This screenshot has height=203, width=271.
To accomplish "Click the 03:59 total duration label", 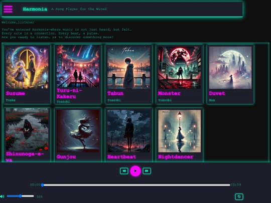I will pos(236,184).
